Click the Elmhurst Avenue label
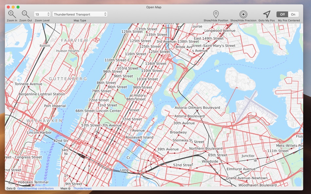The height and width of the screenshot is (194, 311). pyautogui.click(x=241, y=169)
